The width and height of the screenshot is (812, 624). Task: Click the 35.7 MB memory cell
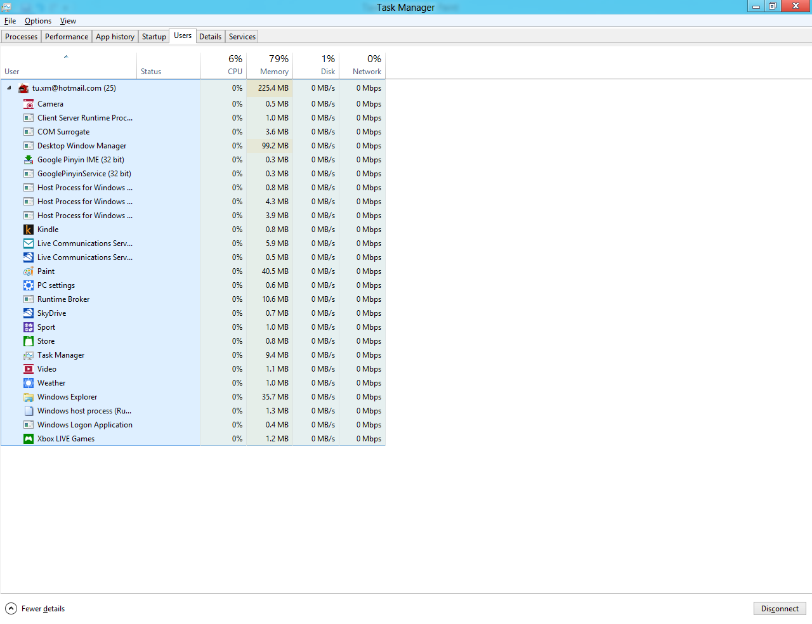[270, 397]
